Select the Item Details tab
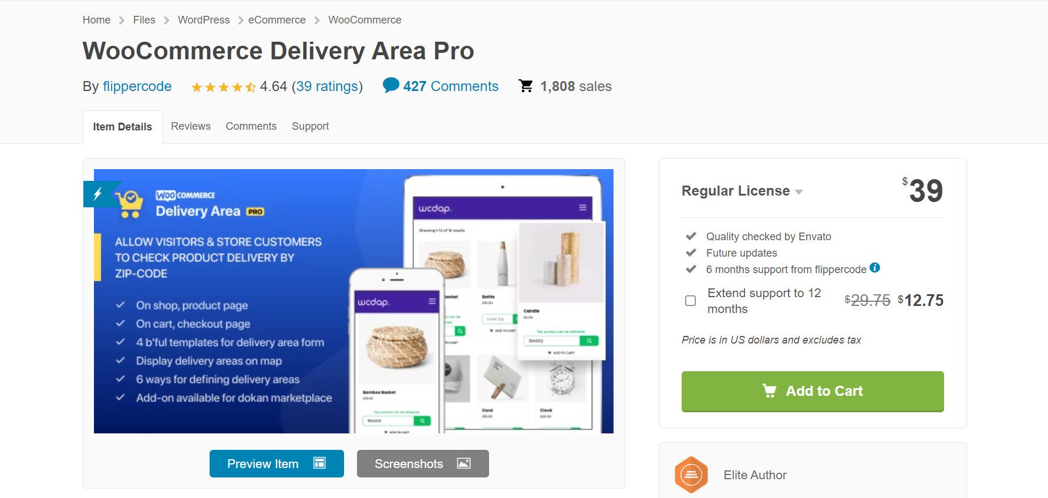Screen dimensions: 1048x498 coord(123,127)
